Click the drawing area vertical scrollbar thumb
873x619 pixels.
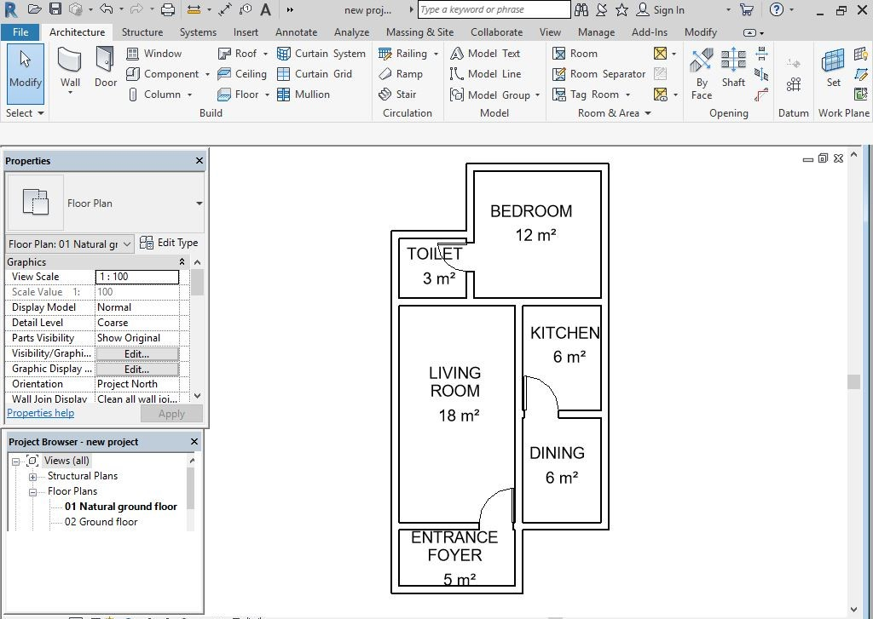click(x=853, y=381)
